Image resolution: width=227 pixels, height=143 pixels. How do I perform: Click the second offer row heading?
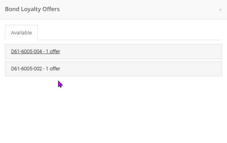pyautogui.click(x=113, y=69)
